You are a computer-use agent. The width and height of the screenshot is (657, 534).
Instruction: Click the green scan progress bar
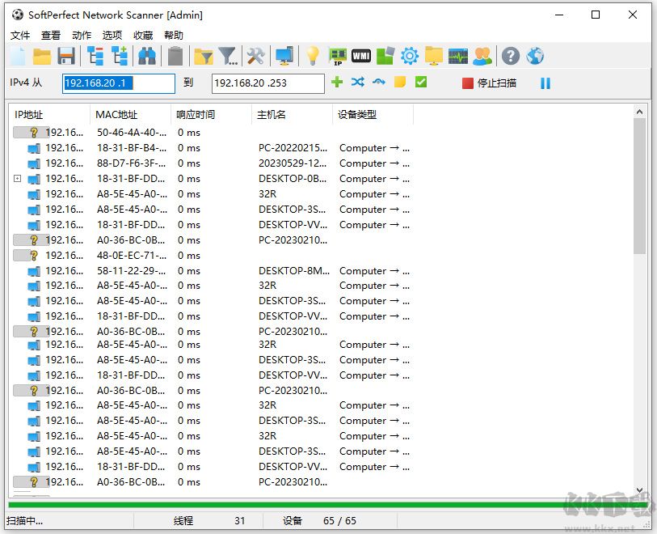pyautogui.click(x=323, y=503)
